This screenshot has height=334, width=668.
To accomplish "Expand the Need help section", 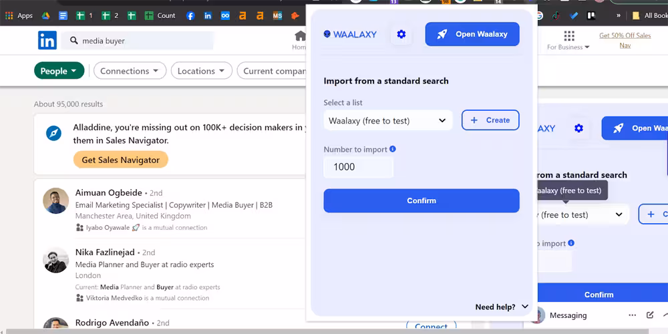I will (502, 307).
